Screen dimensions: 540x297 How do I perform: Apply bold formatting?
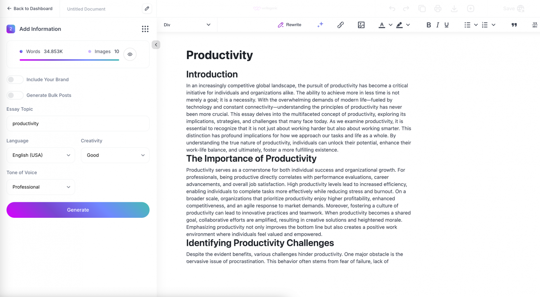coord(429,25)
